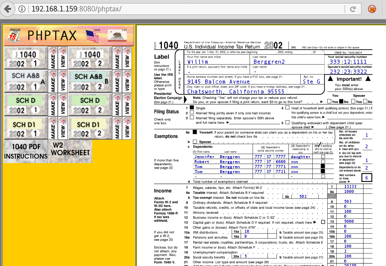The image size is (386, 266).
Task: Click VIEW next to SCH D1 form 2
Action: coord(127,128)
